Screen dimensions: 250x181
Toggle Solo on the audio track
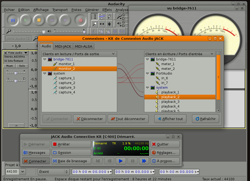(x=22, y=66)
